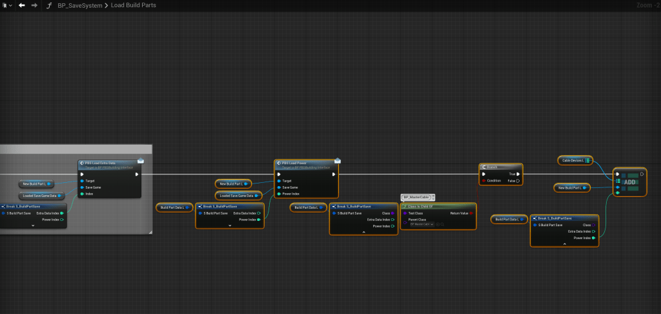Click the Branch node's False execution pin
The image size is (661, 314).
518,181
